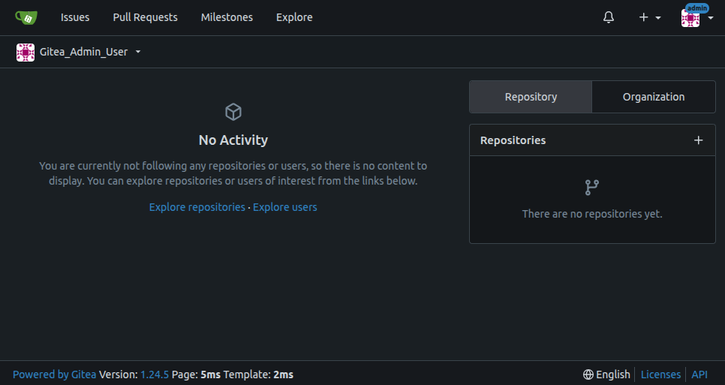Screen dimensions: 725x385
Task: Follow the Explore users link
Action: [285, 207]
